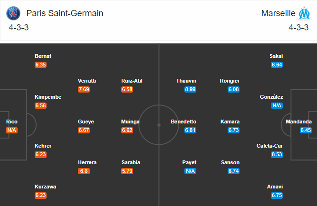Click Thauvin's 8.99 rating badge
This screenshot has width=317, height=206.
point(190,89)
